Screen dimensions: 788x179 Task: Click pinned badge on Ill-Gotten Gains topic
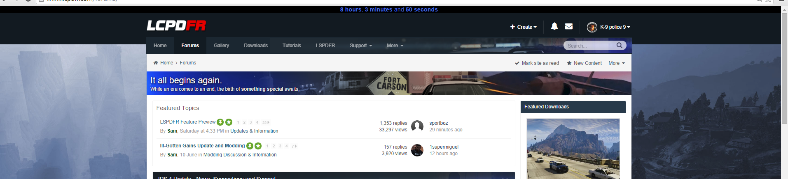coord(250,146)
